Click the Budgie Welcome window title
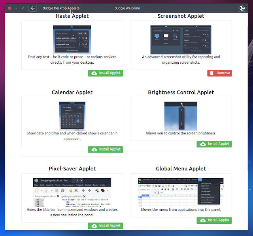Viewport: 253px width, 236px height. [x=127, y=8]
